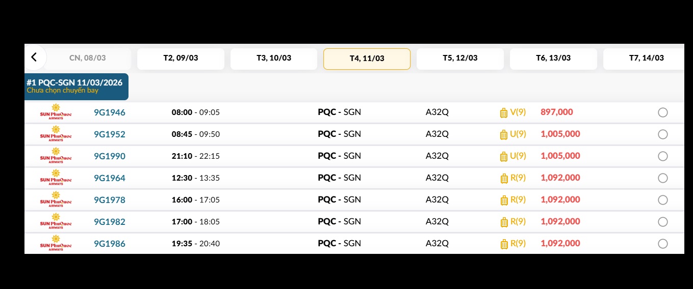Click Sun PhuQuoc Airways logo for 9G1982
The width and height of the screenshot is (693, 289).
click(56, 222)
